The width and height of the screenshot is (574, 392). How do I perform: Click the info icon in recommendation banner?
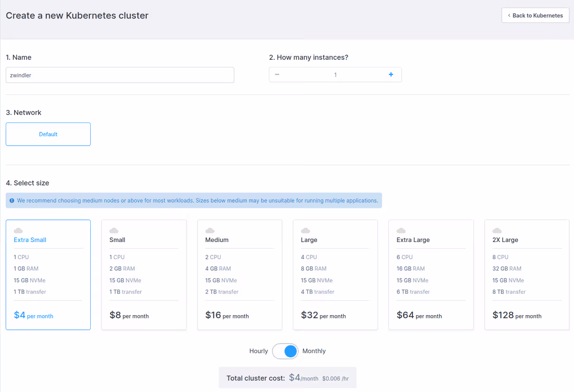[x=12, y=201]
